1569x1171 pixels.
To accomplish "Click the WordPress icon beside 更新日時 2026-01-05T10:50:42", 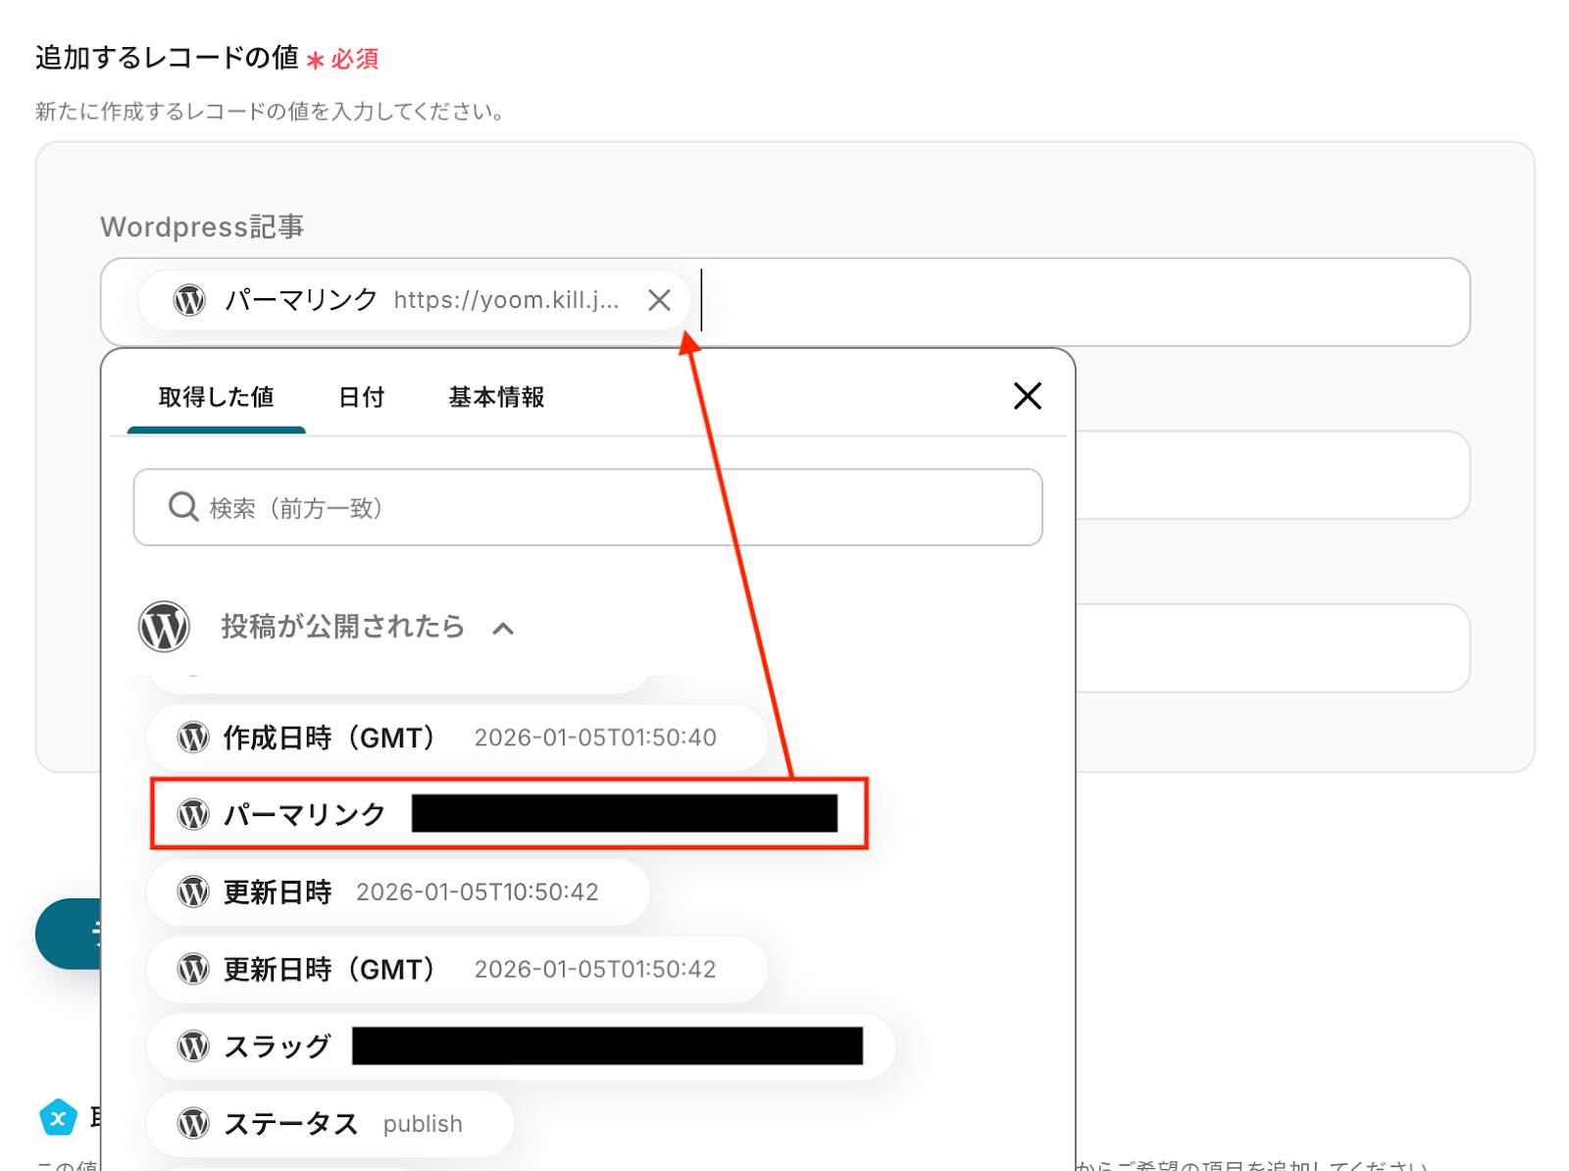I will pos(193,892).
